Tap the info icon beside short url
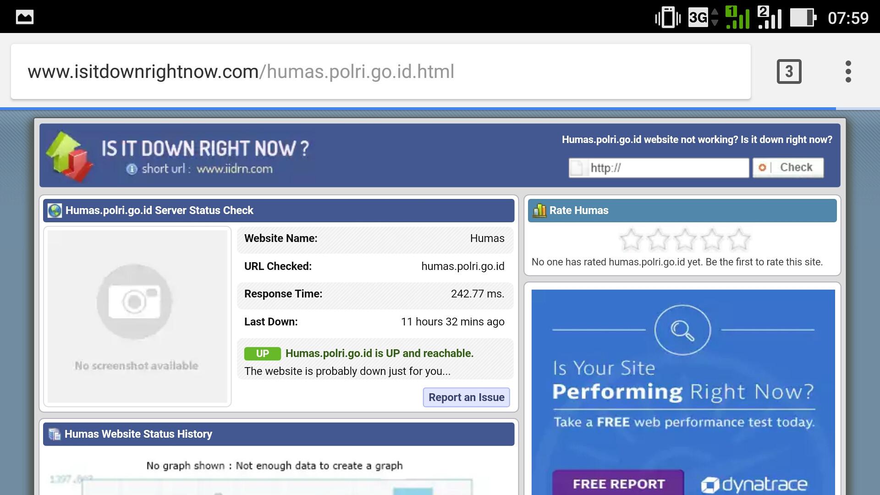880x495 pixels. click(132, 169)
